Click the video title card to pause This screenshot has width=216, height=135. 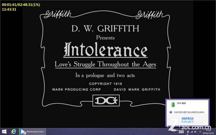pyautogui.click(x=106, y=59)
